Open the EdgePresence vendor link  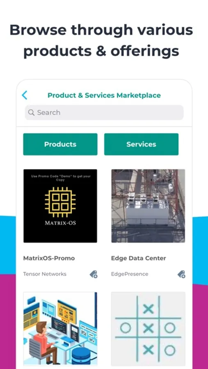click(130, 274)
